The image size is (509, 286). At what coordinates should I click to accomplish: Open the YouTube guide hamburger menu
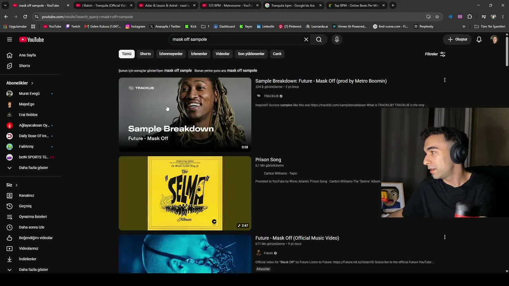tap(10, 39)
